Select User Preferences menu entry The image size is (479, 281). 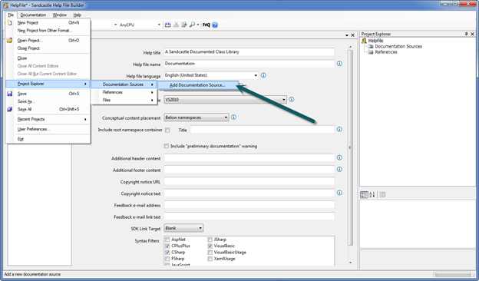pyautogui.click(x=48, y=129)
